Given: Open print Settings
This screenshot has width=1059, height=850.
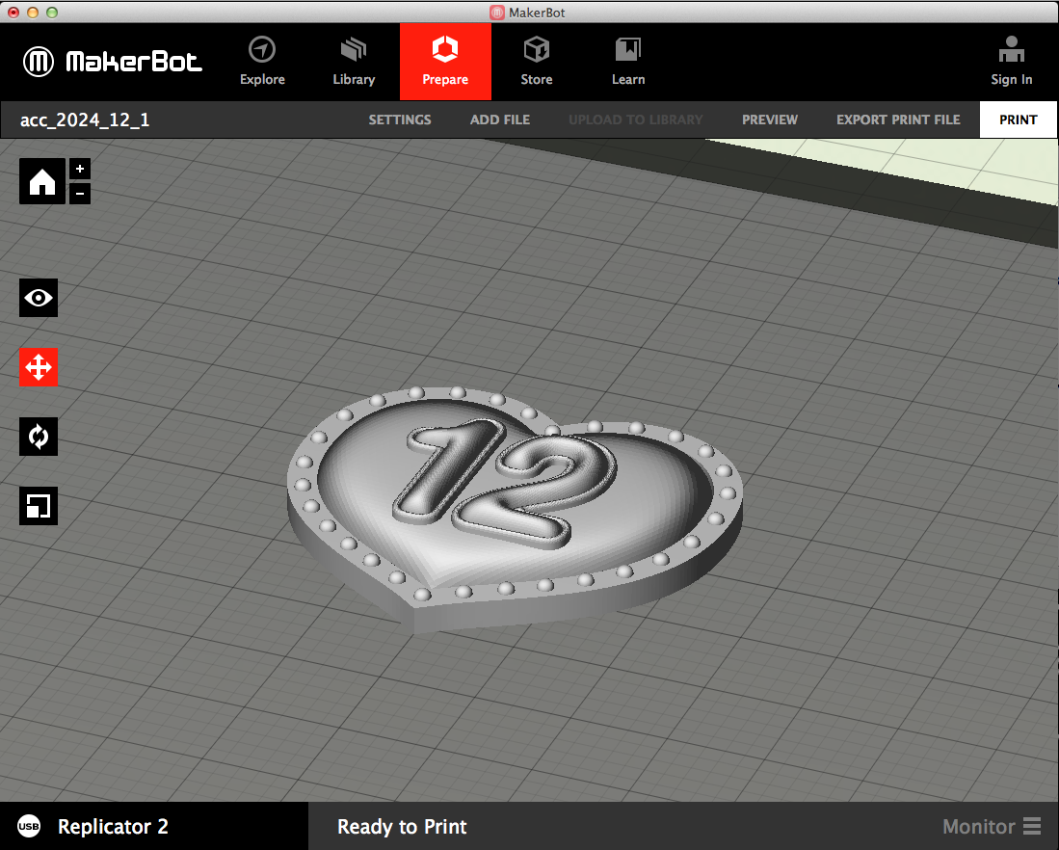Looking at the screenshot, I should point(400,120).
